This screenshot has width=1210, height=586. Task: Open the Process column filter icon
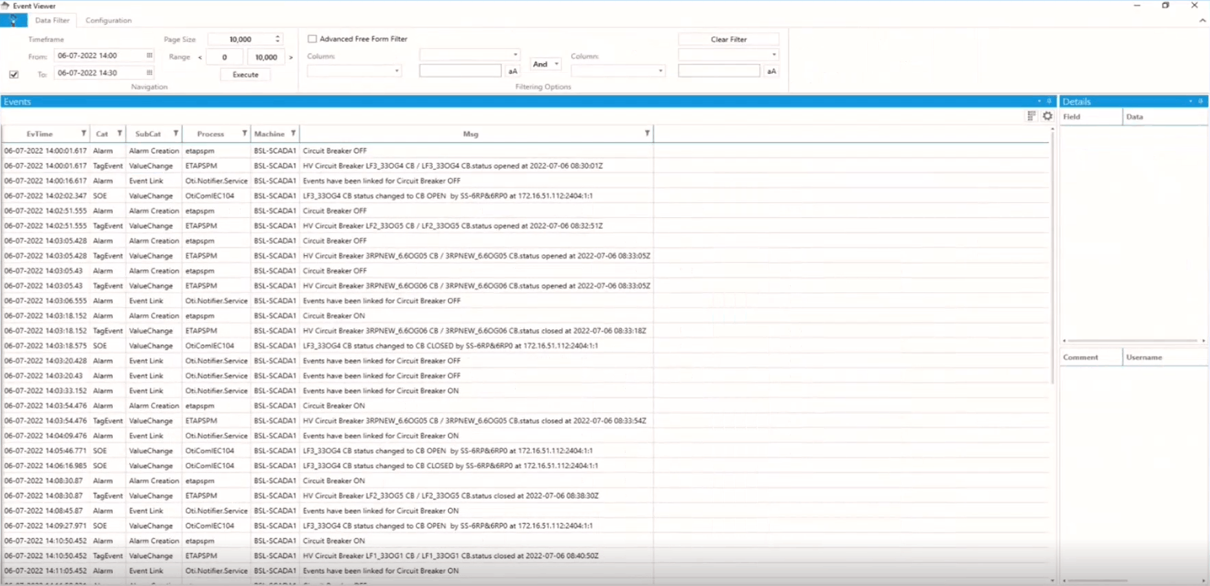pos(244,133)
